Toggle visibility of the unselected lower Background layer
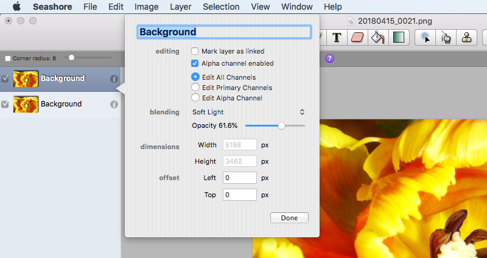487x258 pixels. 5,104
